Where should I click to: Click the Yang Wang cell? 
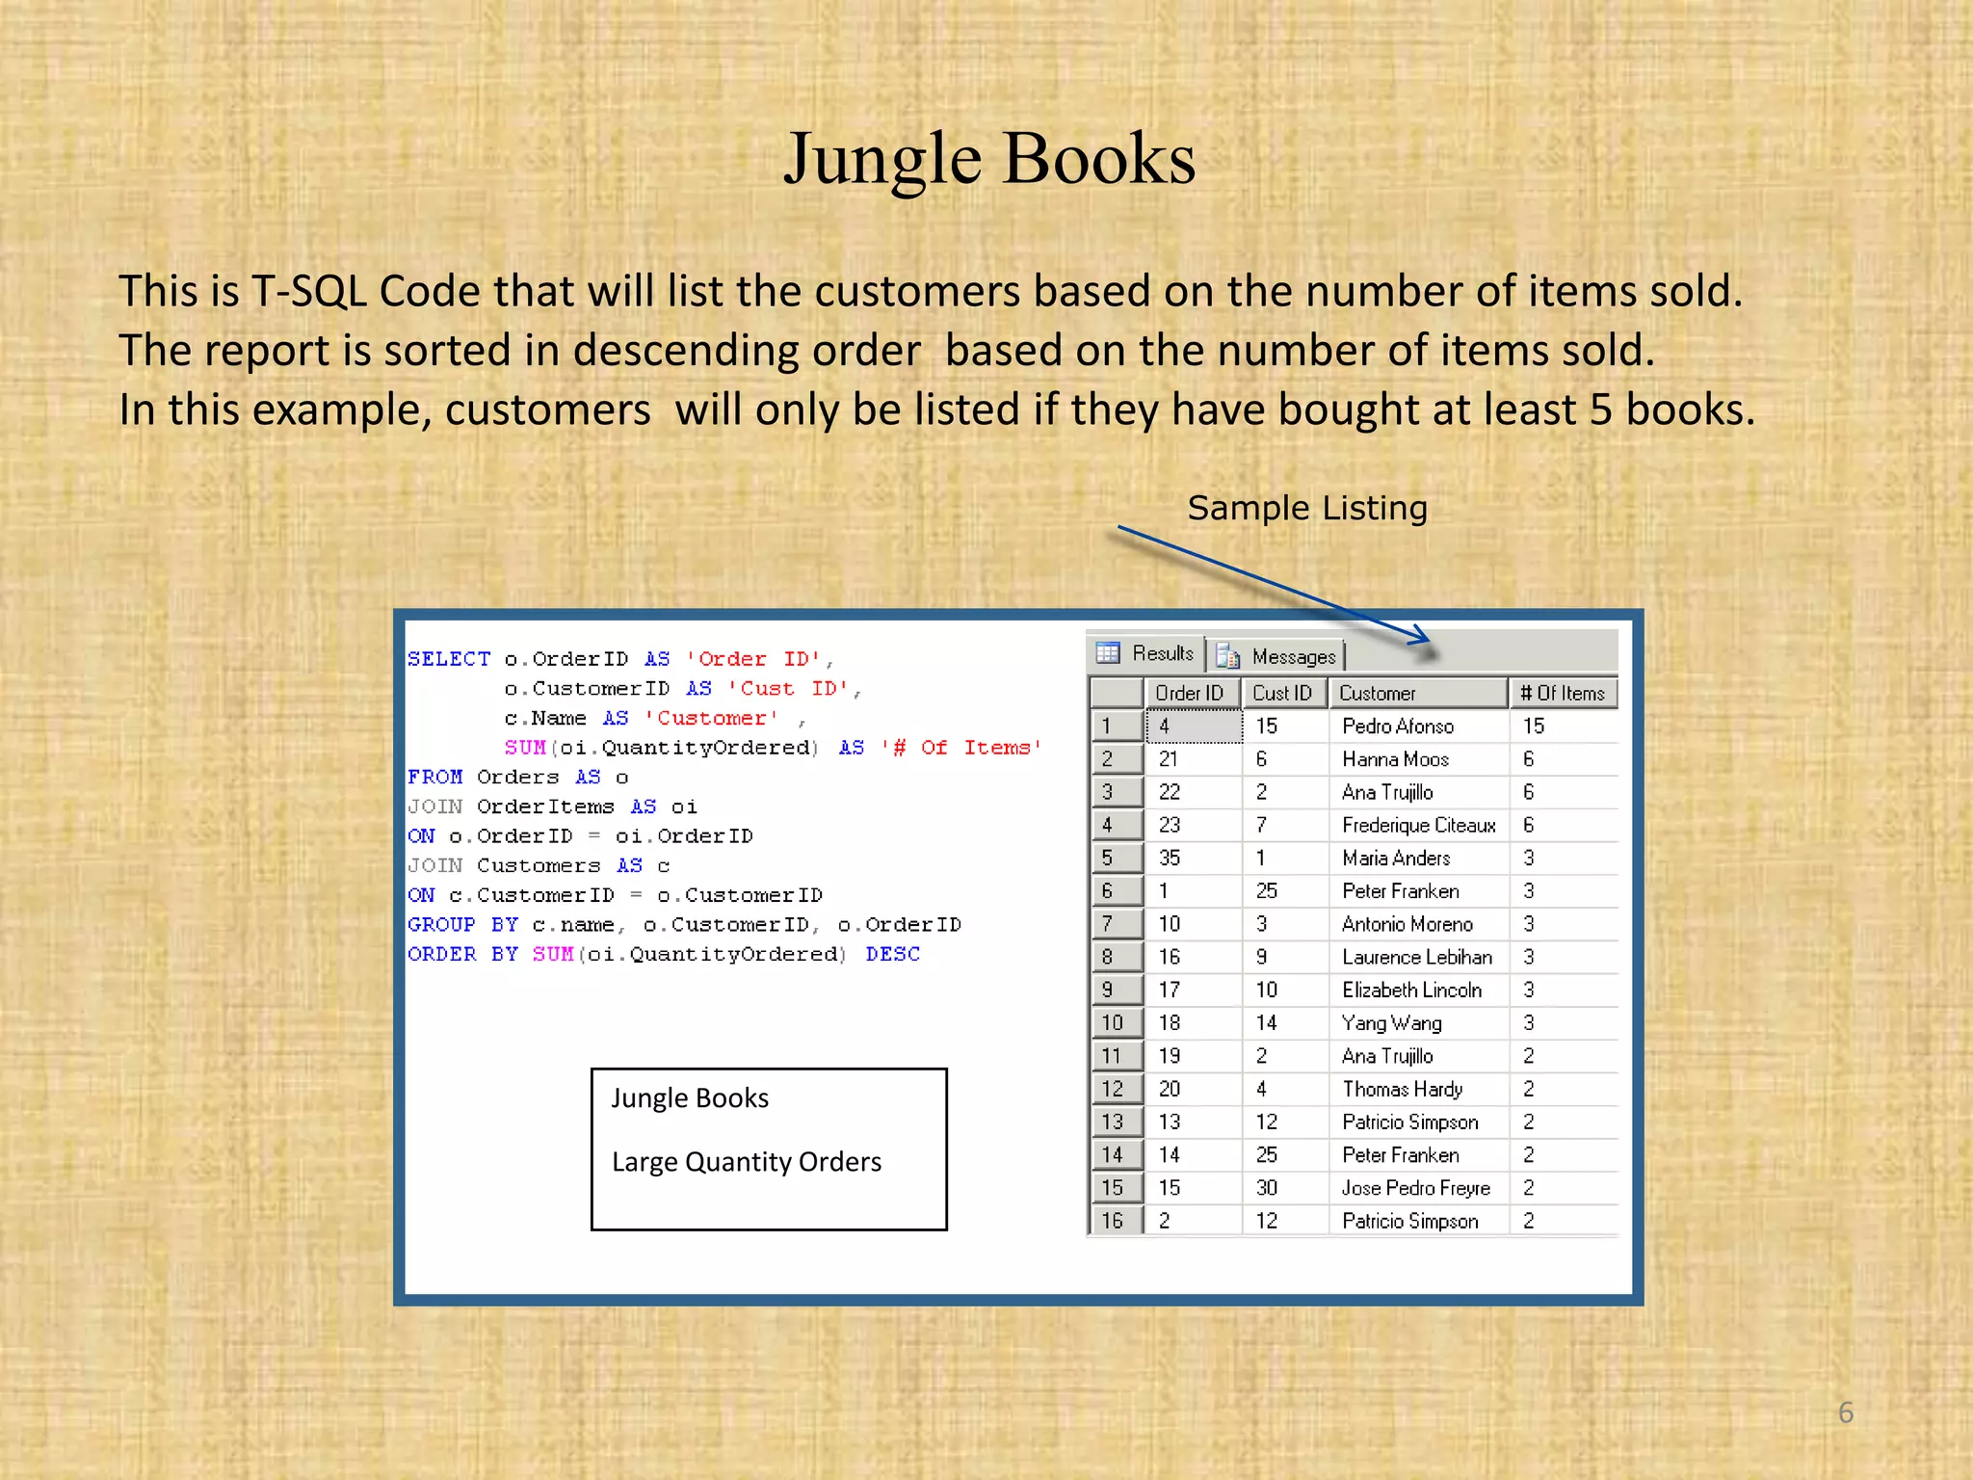click(1418, 1022)
